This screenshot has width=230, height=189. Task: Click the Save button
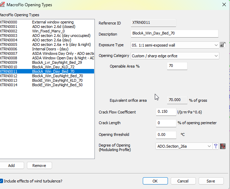(x=211, y=181)
